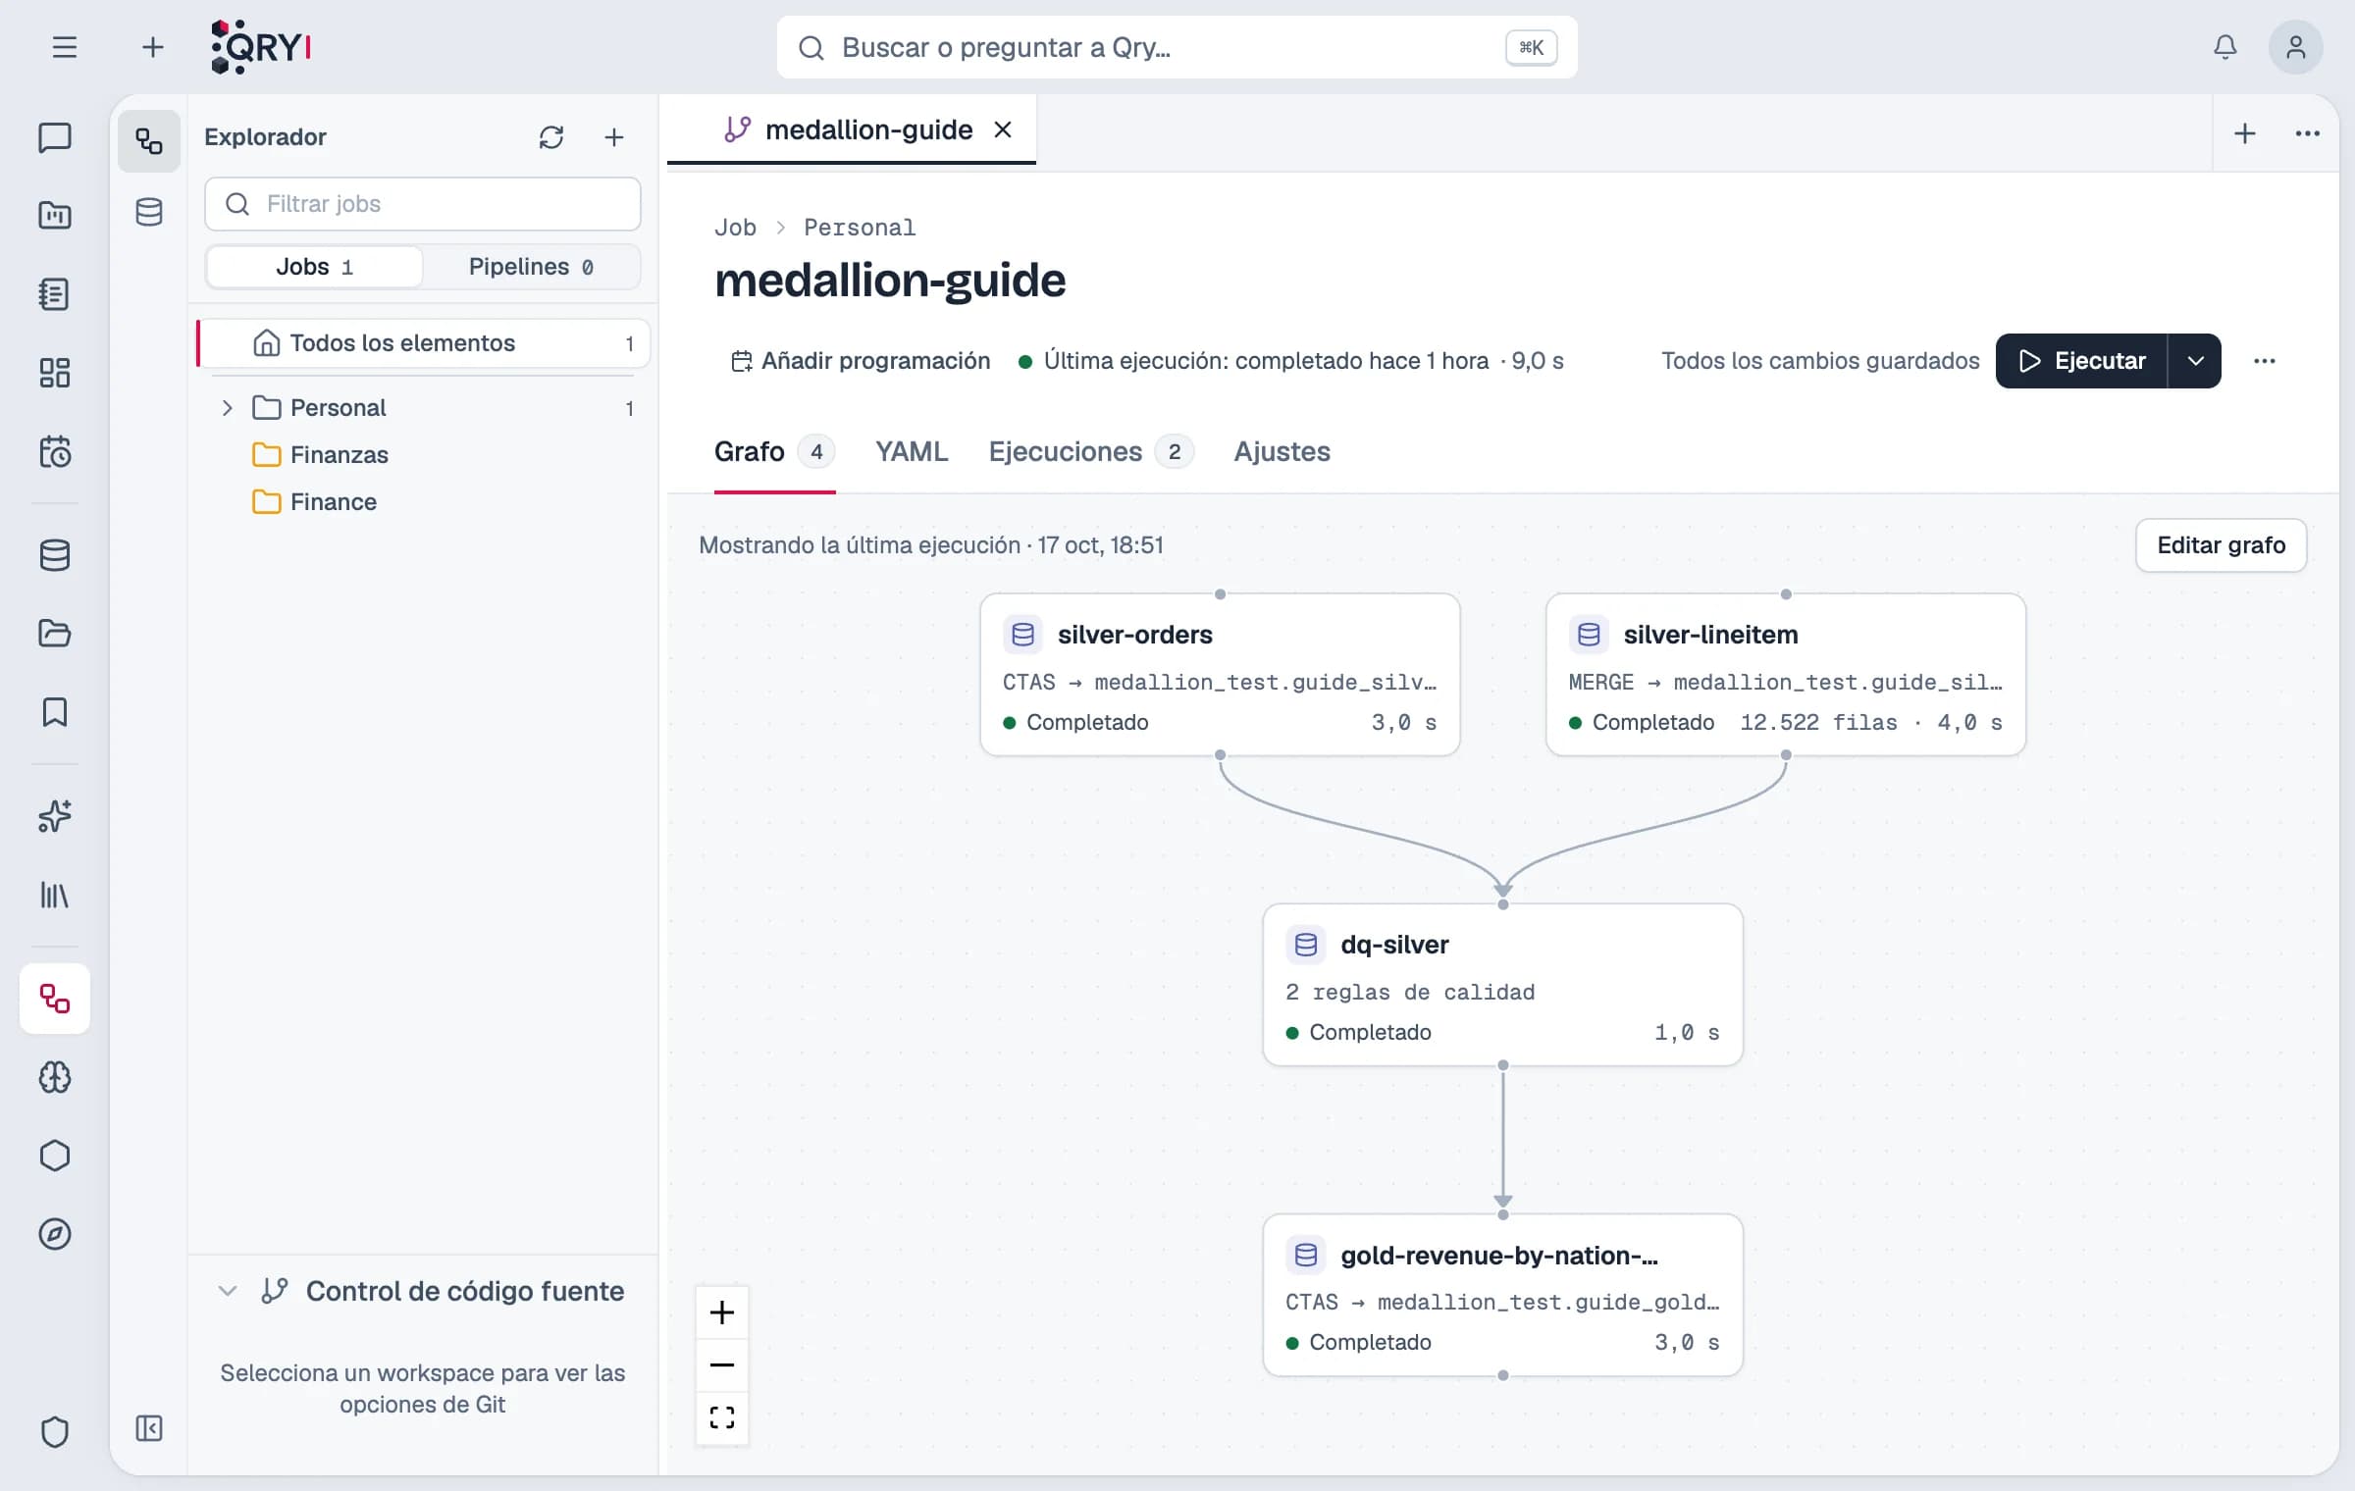The height and width of the screenshot is (1491, 2355).
Task: Zoom in on the graph
Action: (x=722, y=1312)
